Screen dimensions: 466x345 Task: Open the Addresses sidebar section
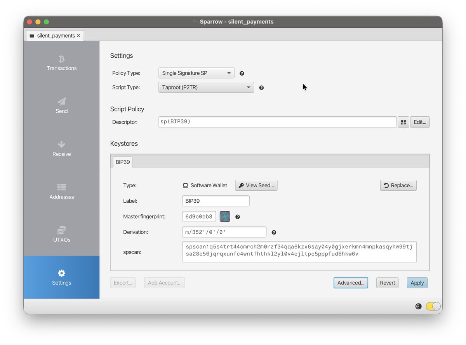61,191
